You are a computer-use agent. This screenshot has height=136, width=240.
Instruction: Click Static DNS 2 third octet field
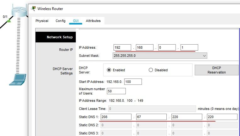click(187, 125)
